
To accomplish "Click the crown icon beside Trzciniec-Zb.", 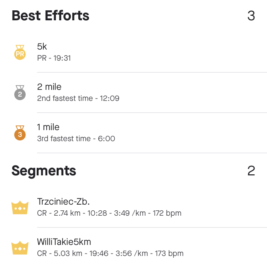I will coord(20,207).
